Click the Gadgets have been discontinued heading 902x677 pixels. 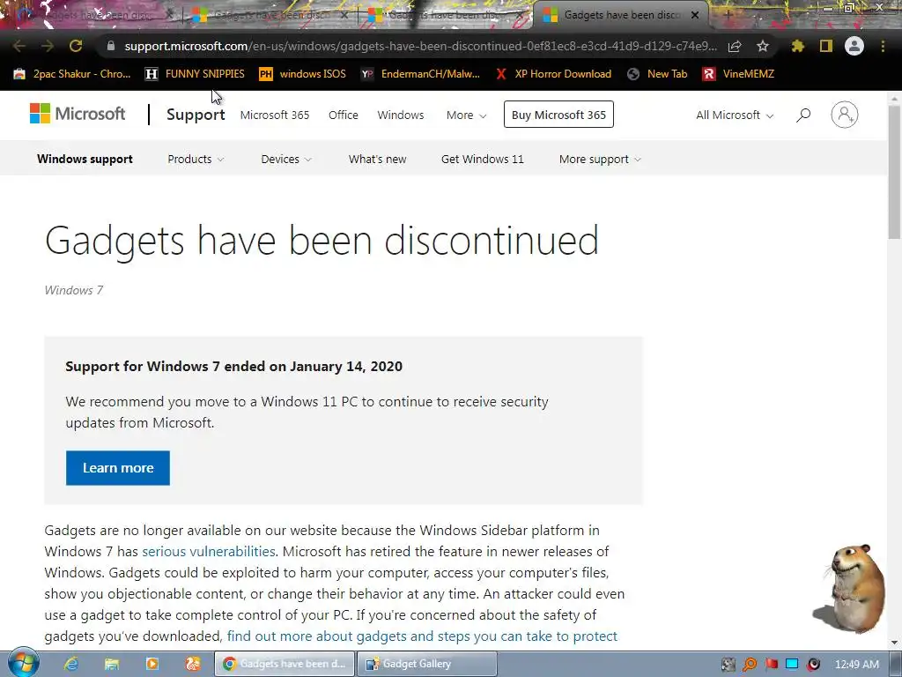coord(322,241)
